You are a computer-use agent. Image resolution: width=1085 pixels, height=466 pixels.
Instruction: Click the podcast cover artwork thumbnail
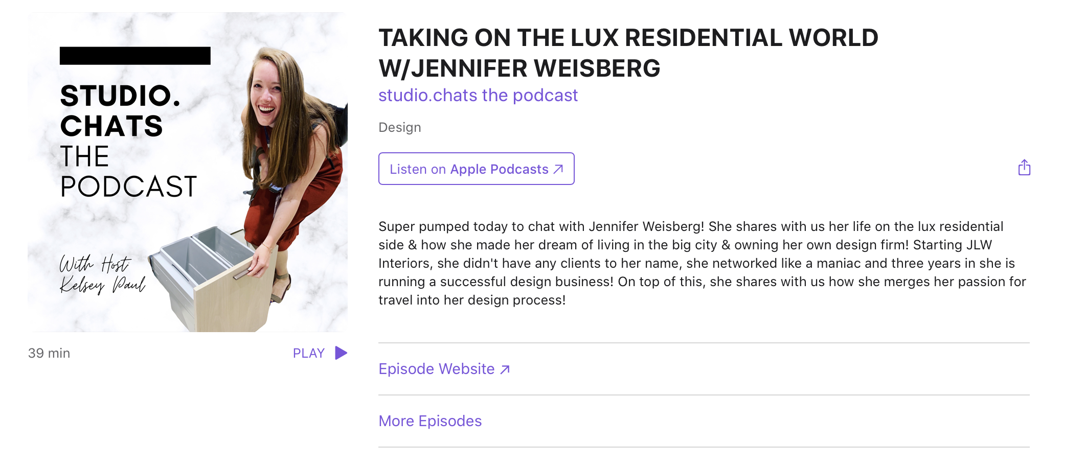tap(188, 172)
